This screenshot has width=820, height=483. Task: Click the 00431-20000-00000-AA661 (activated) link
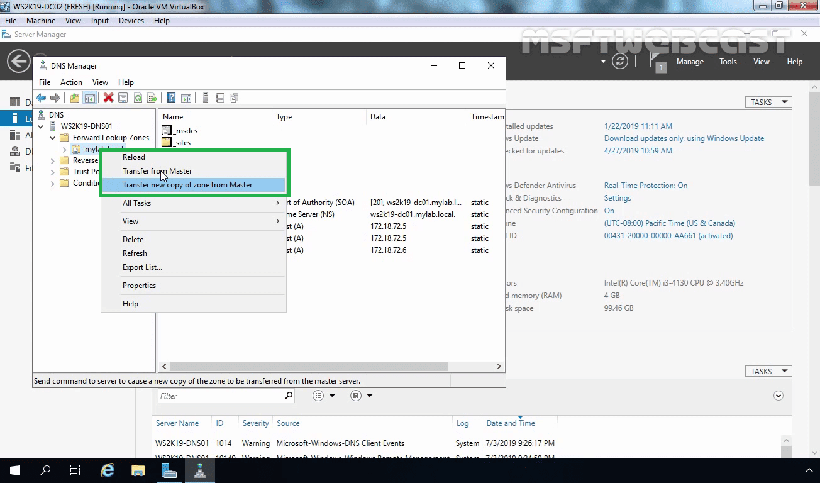(668, 236)
